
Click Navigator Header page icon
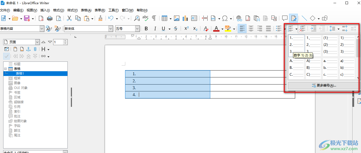[16, 49]
